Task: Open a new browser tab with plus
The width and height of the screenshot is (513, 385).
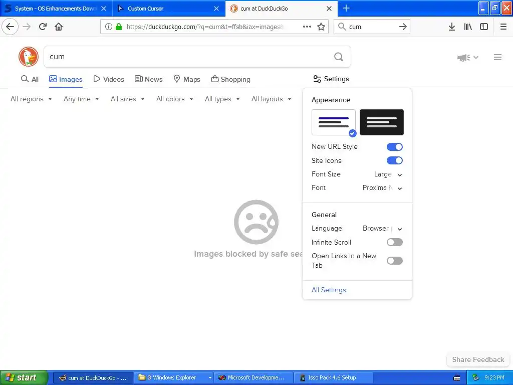Action: (346, 8)
